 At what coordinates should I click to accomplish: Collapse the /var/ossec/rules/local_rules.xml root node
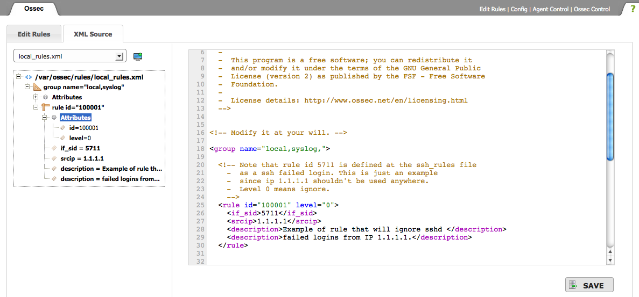coord(19,77)
